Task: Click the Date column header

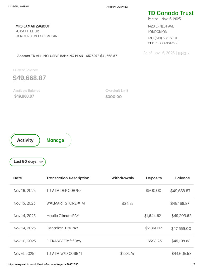Action: 18,178
